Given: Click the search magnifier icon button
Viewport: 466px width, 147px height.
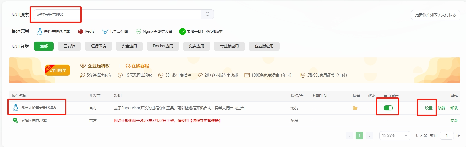Looking at the screenshot, I should pyautogui.click(x=208, y=14).
